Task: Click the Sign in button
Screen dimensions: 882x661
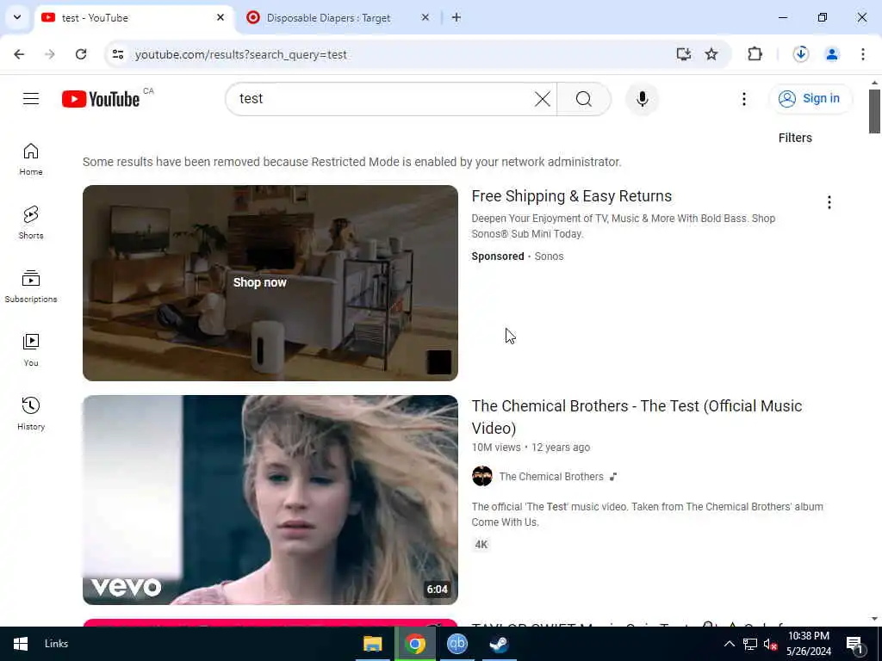Action: pos(810,98)
